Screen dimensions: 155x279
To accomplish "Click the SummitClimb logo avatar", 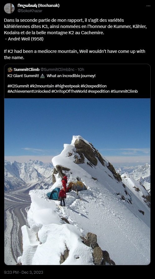I will (10, 70).
